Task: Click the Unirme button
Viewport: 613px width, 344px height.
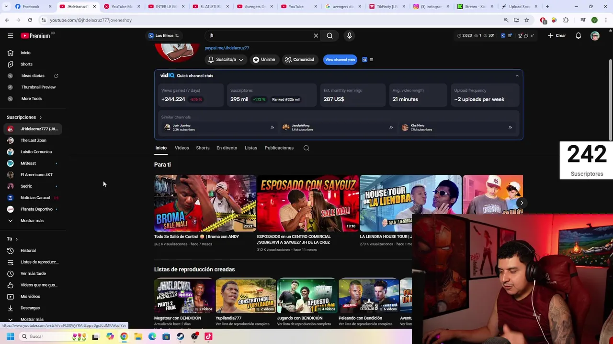Action: [x=264, y=60]
